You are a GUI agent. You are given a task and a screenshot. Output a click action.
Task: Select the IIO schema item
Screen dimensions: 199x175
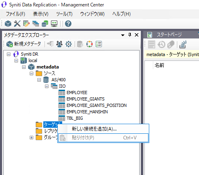(62, 86)
